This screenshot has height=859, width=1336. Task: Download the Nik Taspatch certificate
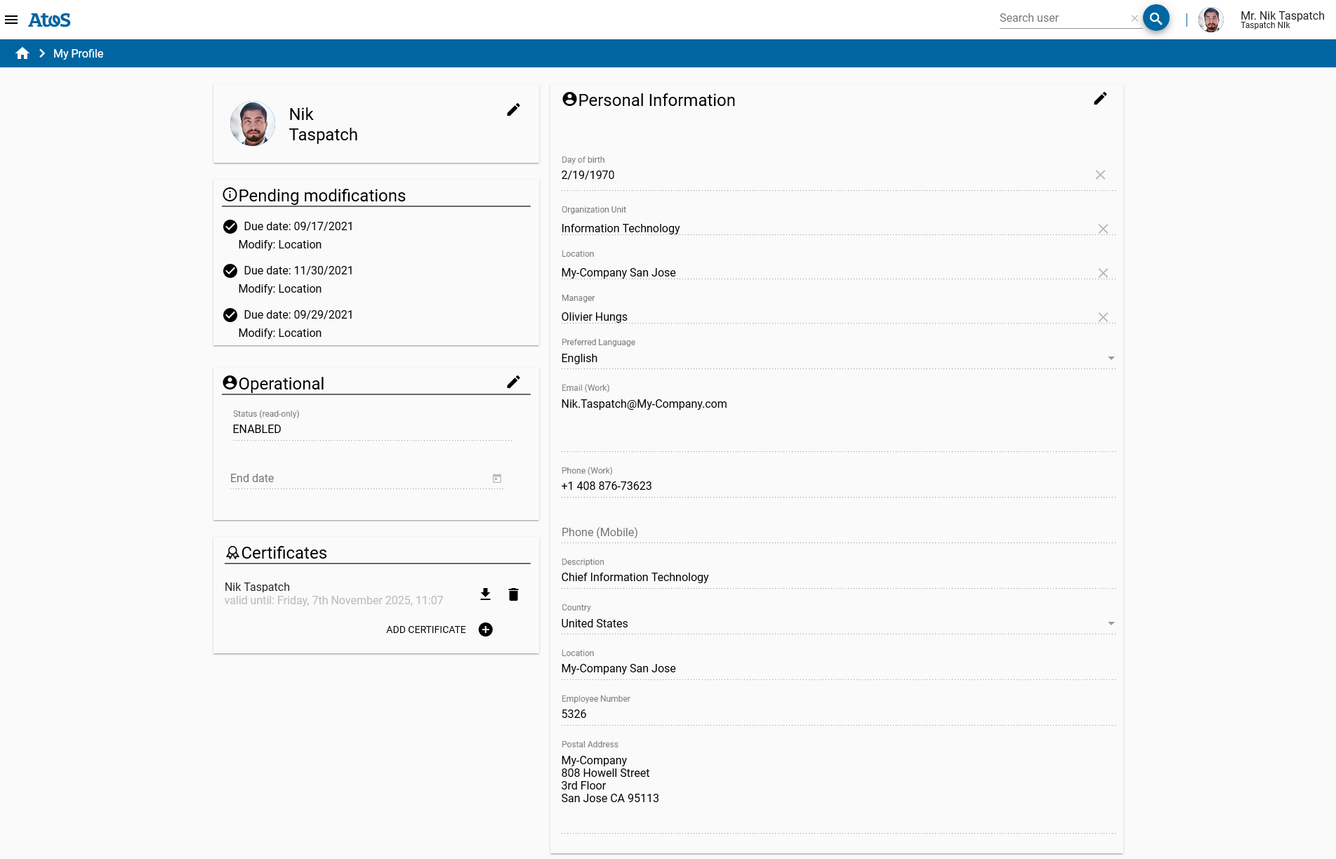coord(485,594)
